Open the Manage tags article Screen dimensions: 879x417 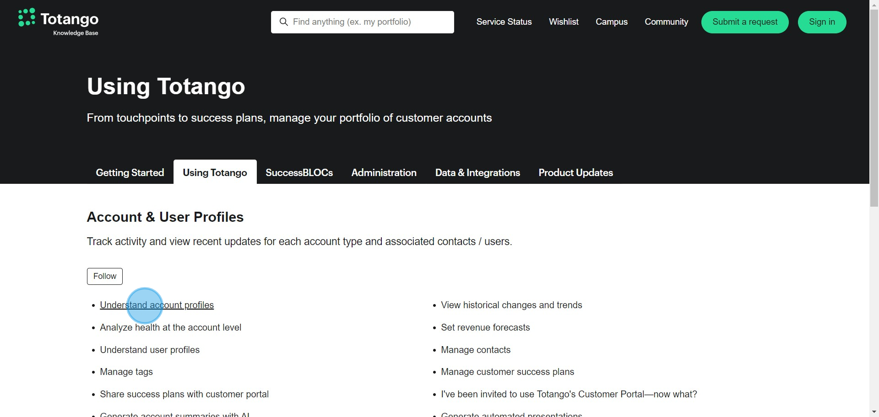126,372
